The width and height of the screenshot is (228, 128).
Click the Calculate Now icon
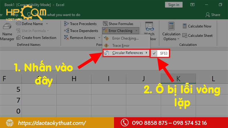click(184, 26)
